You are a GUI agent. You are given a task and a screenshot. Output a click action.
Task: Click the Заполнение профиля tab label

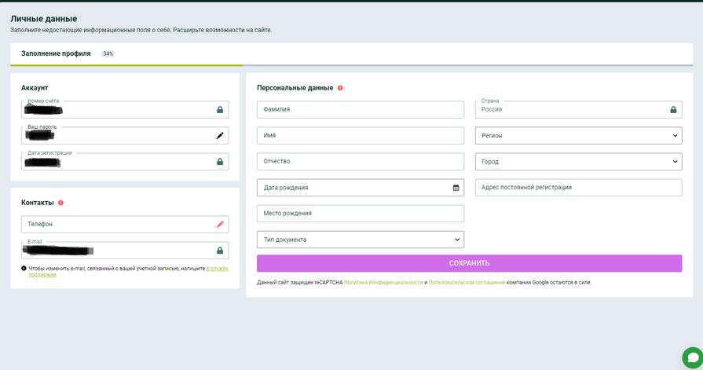coord(56,53)
